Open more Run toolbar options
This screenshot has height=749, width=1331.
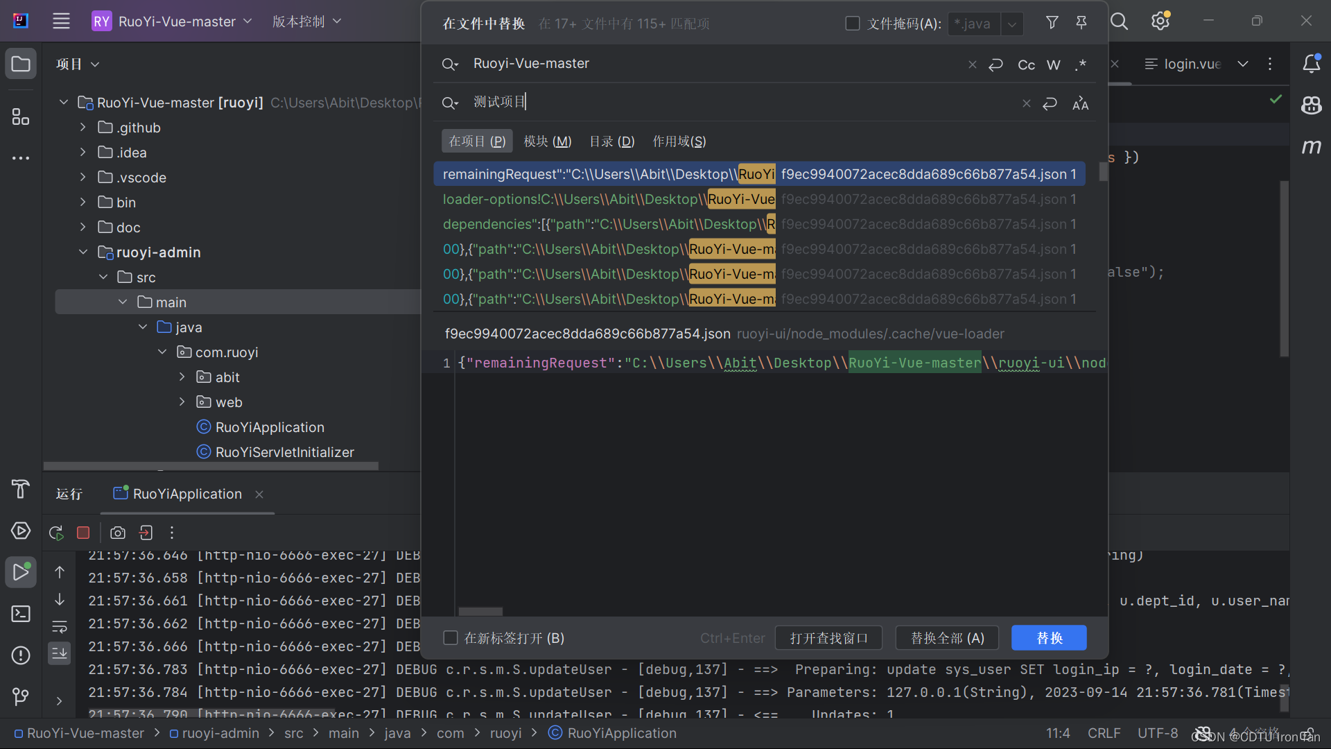(172, 533)
